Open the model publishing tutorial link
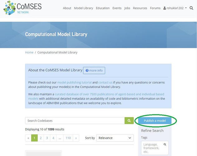 pyautogui.click(x=74, y=83)
